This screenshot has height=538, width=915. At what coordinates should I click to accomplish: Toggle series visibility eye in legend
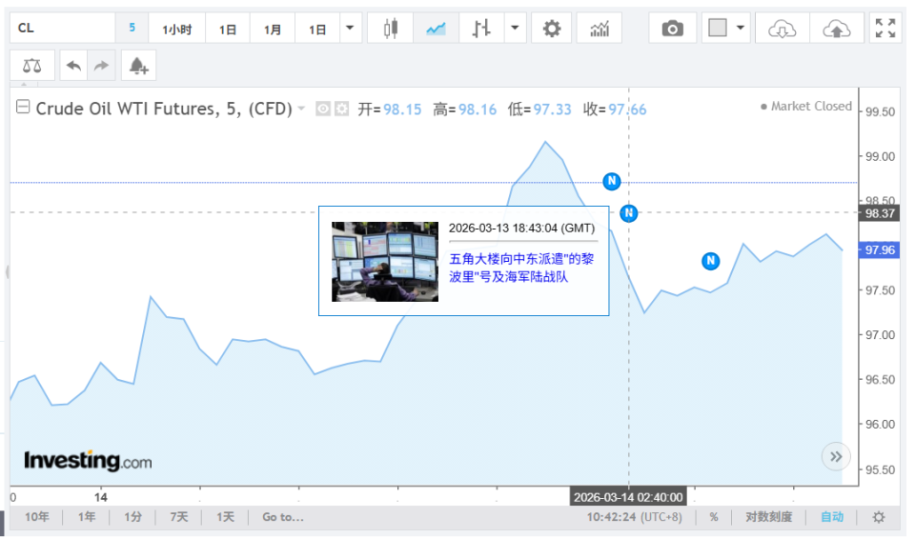[x=323, y=109]
